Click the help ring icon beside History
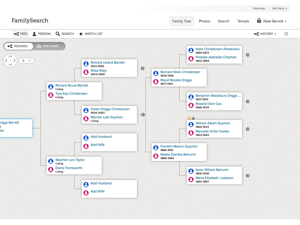The image size is (300, 225). coord(286,34)
